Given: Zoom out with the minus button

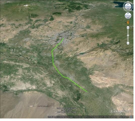Looking at the screenshot, I should 128,43.
